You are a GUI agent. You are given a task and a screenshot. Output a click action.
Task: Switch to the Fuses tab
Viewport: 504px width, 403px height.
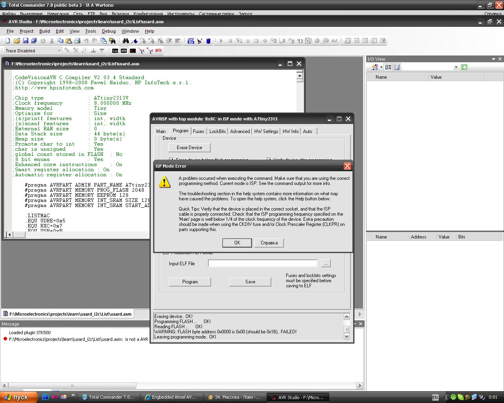tap(198, 131)
